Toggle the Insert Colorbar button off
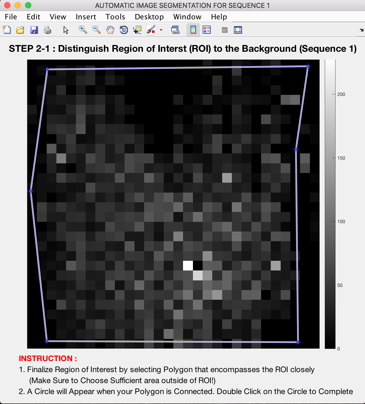 tap(193, 30)
